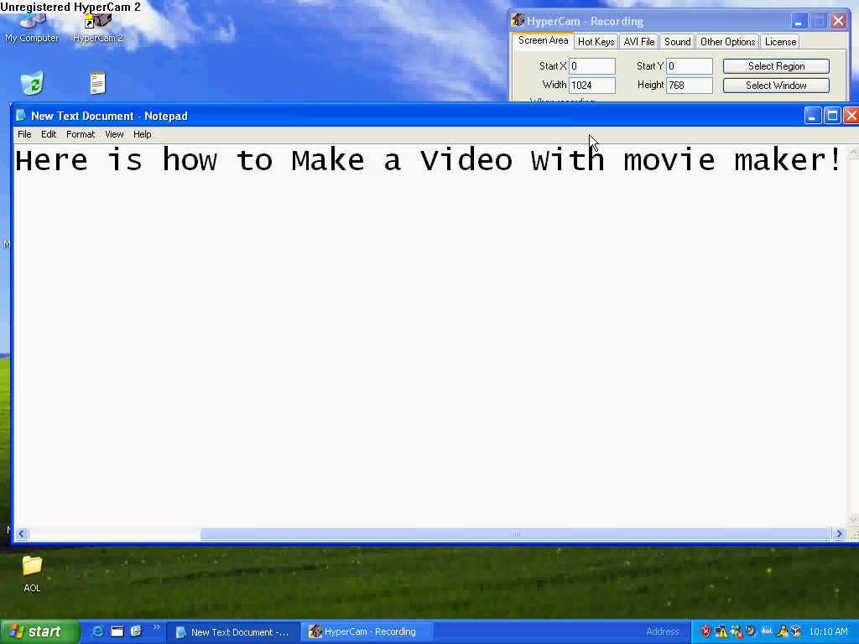859x644 pixels.
Task: Open the AIM running-man tray icon
Action: click(783, 631)
